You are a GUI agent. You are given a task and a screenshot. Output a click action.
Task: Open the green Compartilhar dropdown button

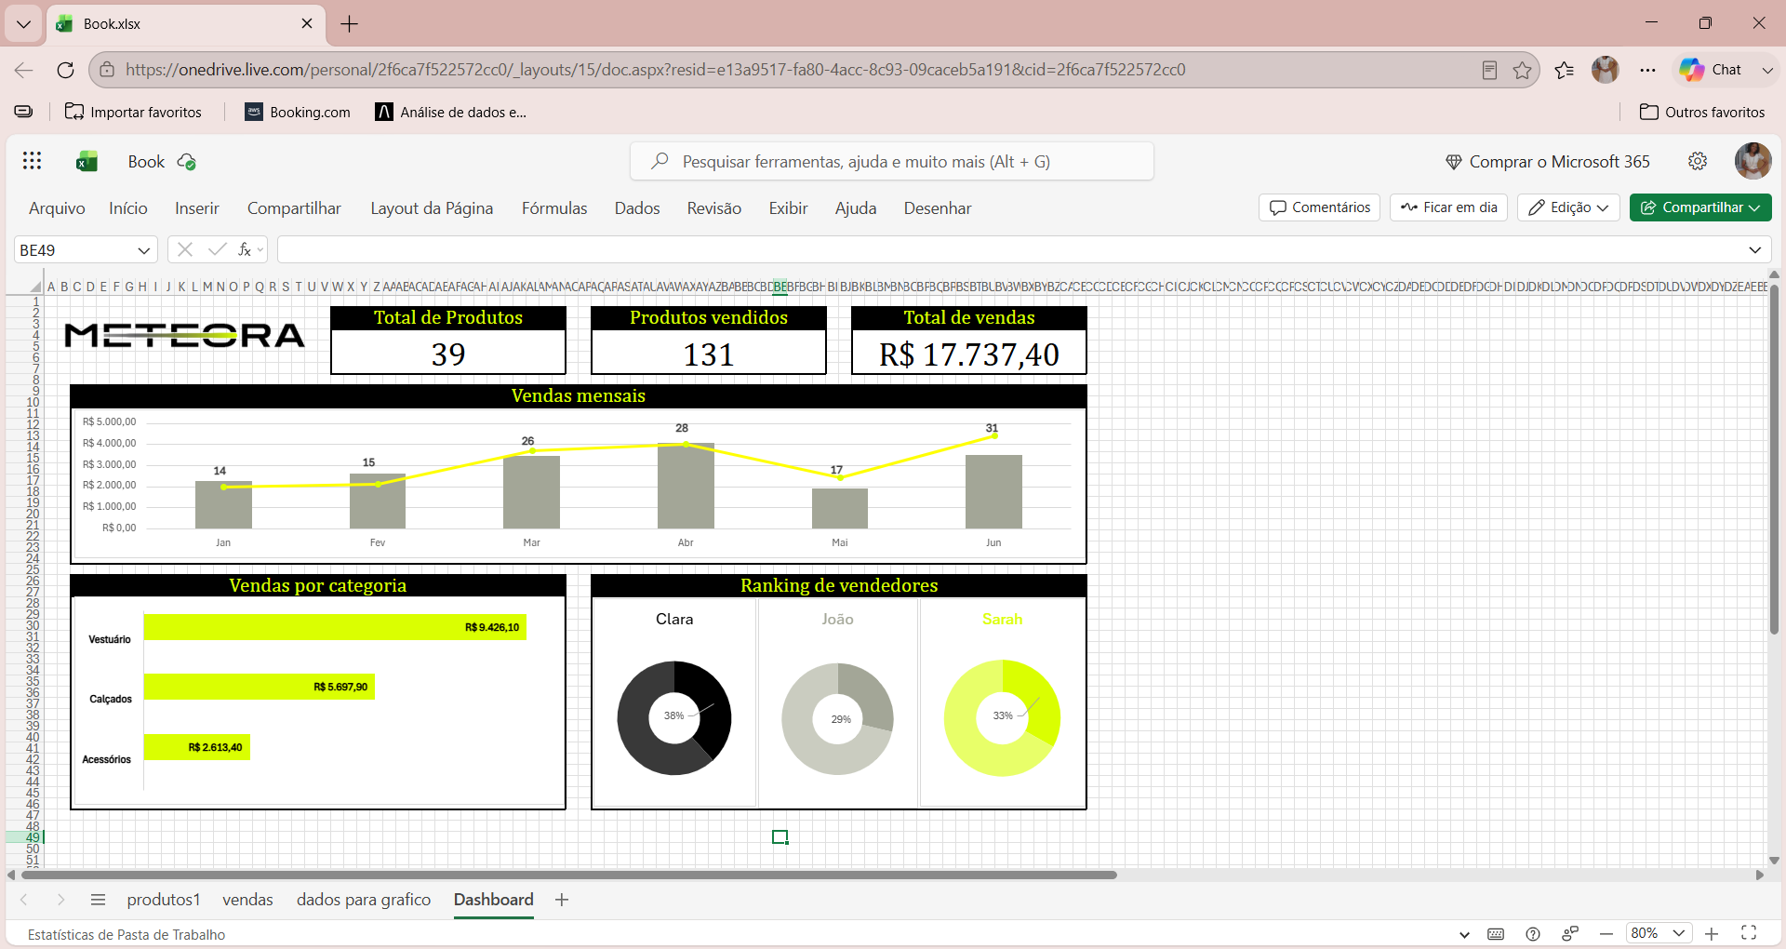coord(1700,207)
